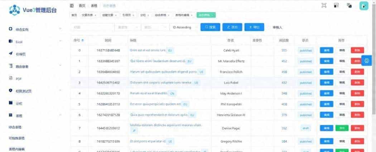
Task: Go to 首页 in the breadcrumb
Action: (x=82, y=5)
